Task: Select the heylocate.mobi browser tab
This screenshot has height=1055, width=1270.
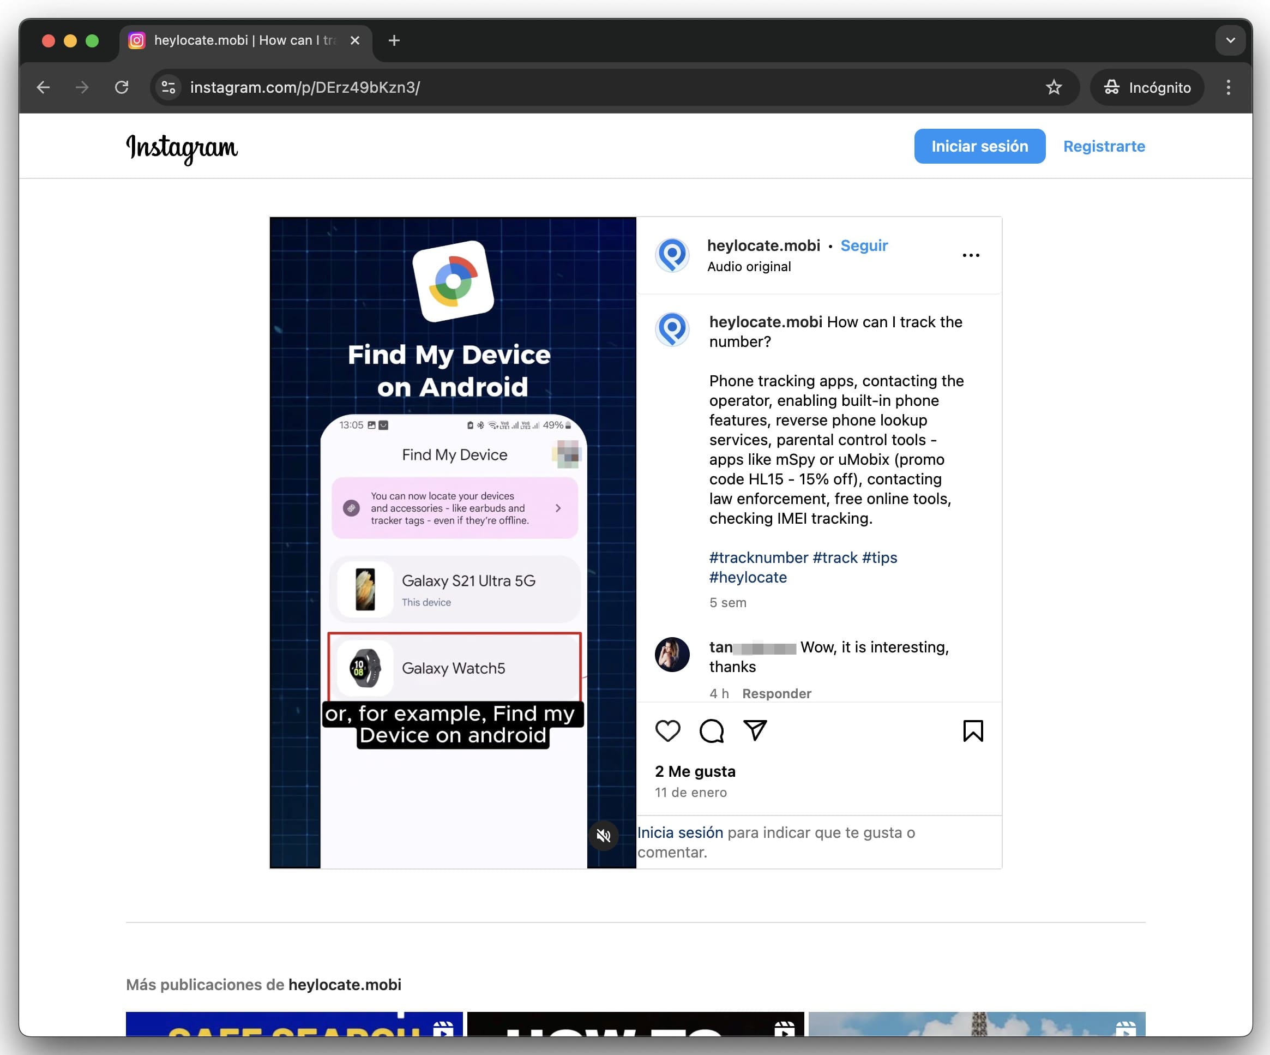Action: tap(242, 40)
